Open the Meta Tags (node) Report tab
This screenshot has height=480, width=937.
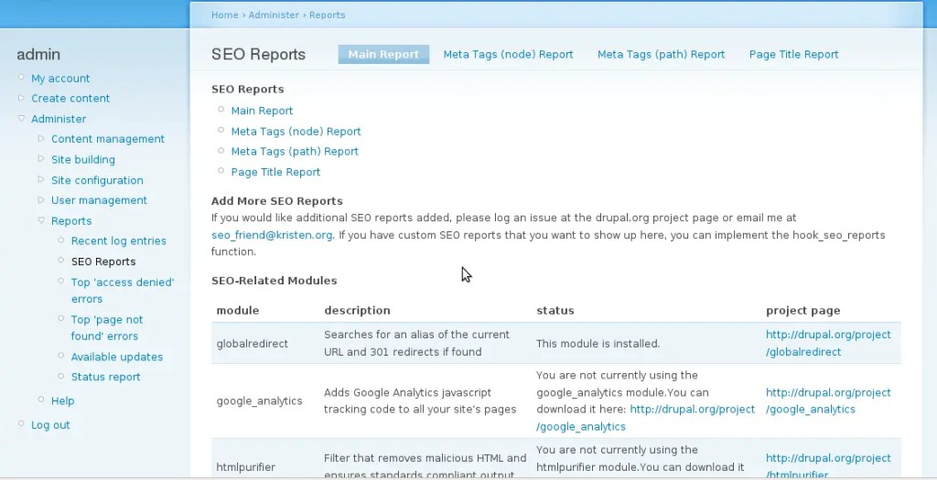pos(508,54)
